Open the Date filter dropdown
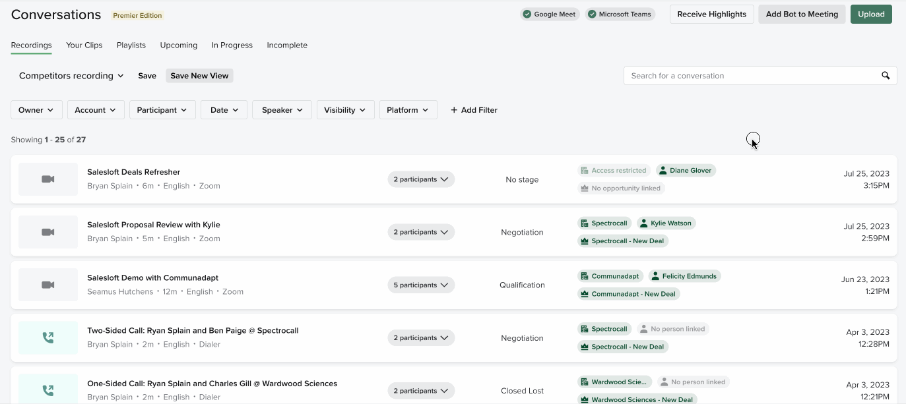This screenshot has height=404, width=906. pyautogui.click(x=224, y=110)
